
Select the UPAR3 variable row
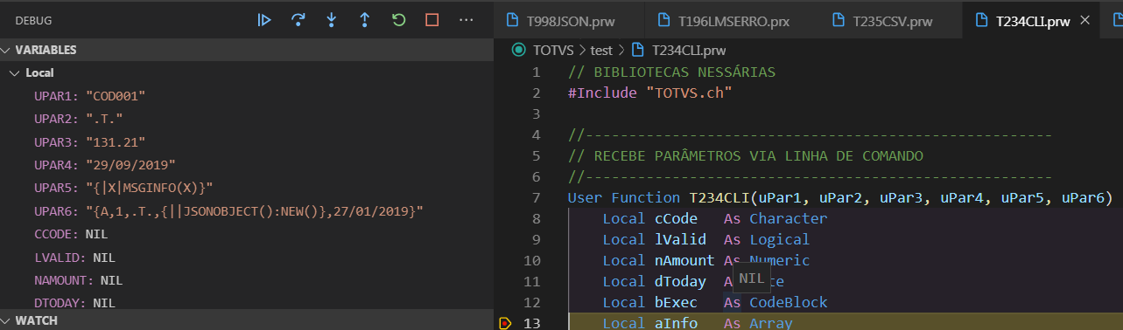[247, 141]
